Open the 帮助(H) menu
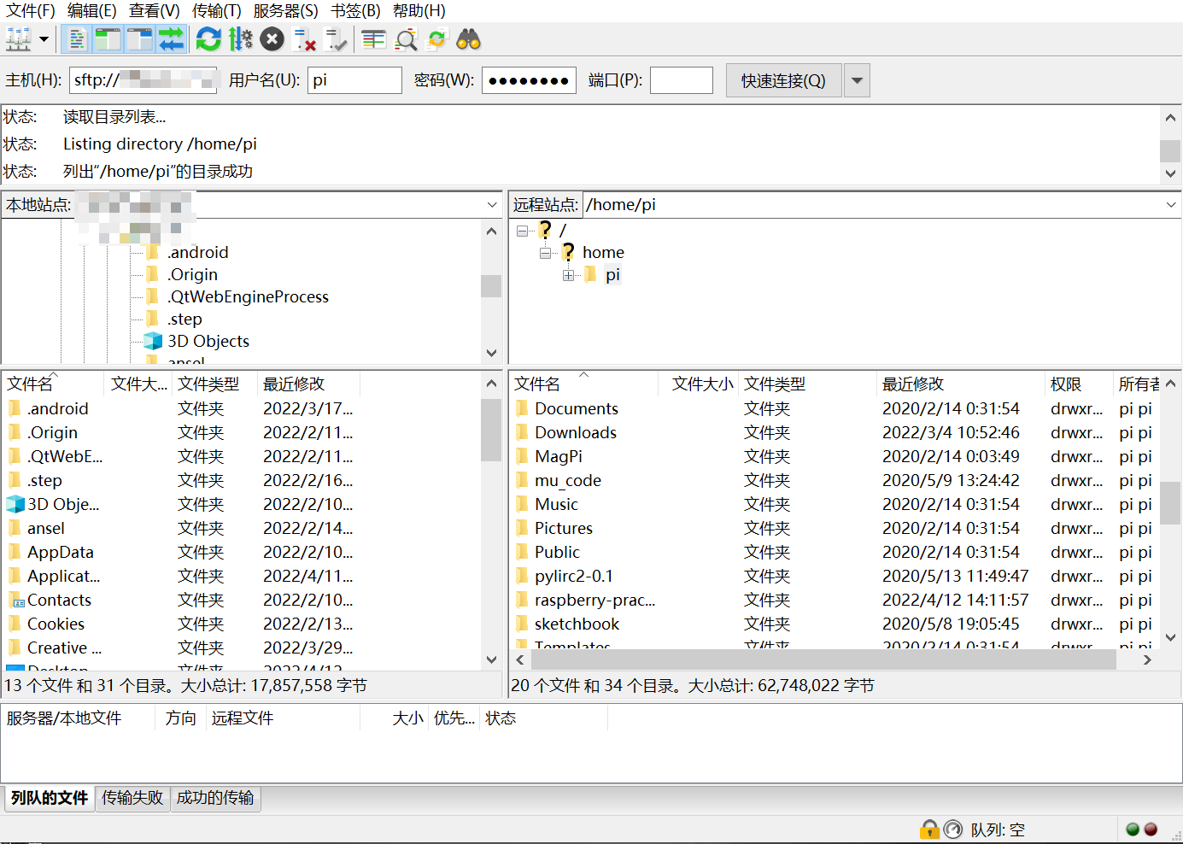This screenshot has height=844, width=1183. point(419,11)
